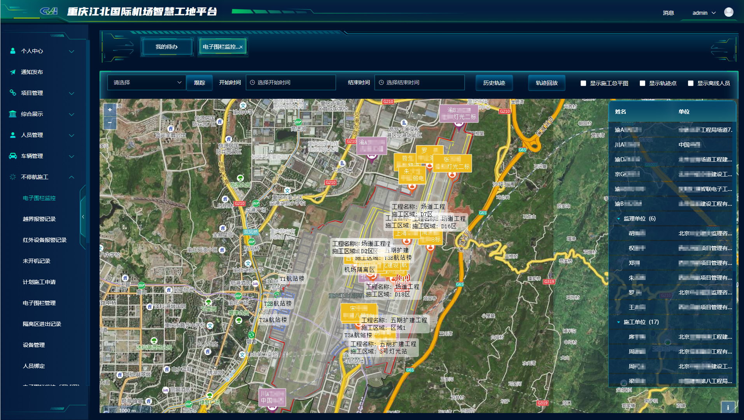Collapse the sidebar with the arrow handle
The image size is (744, 420).
click(x=83, y=217)
